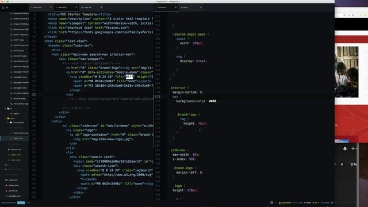Viewport: 368px width, 207px height.
Task: Click line number 23 in the left gutter
Action: click(x=34, y=94)
